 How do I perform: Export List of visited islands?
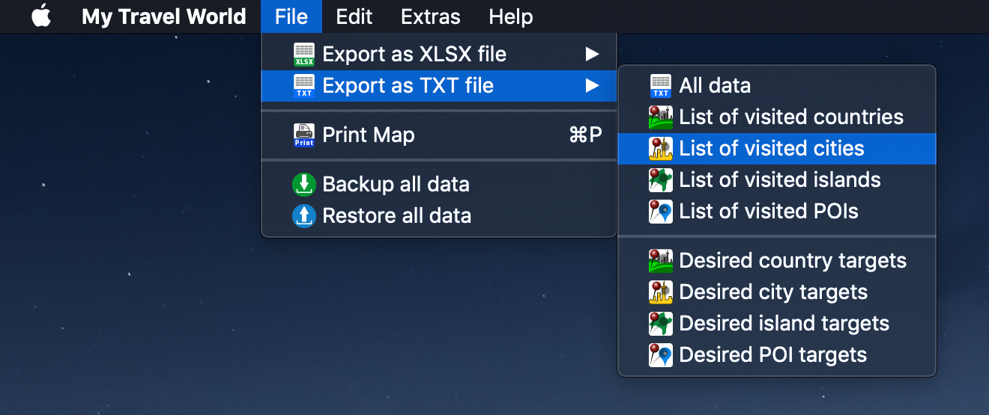777,180
